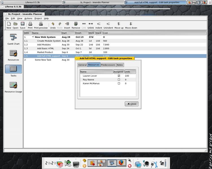This screenshot has width=212, height=169.
Task: Click the Units column header in dialog
Action: [130, 72]
